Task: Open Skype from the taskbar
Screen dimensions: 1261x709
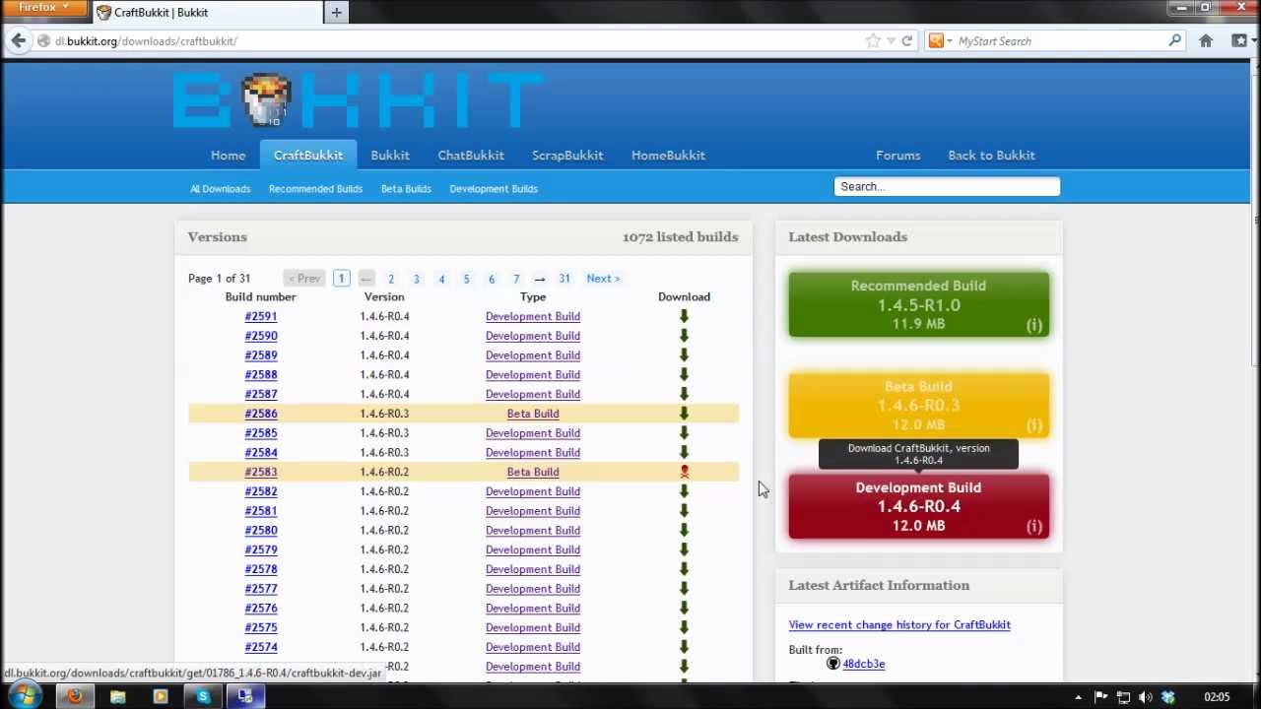Action: [x=204, y=696]
